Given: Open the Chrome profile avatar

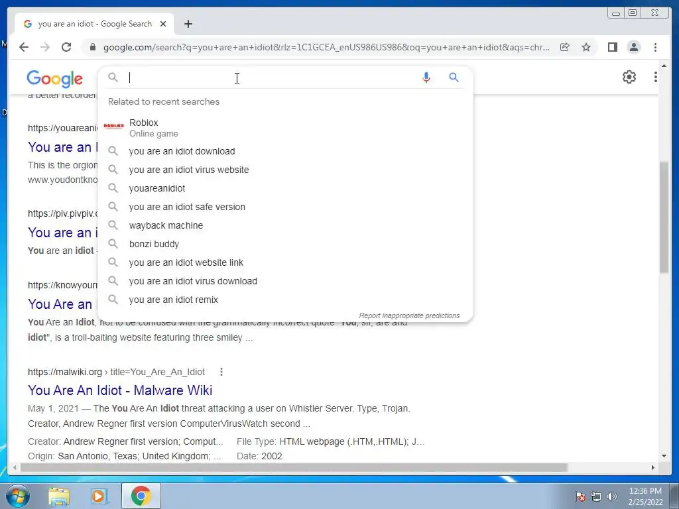Looking at the screenshot, I should (x=633, y=47).
